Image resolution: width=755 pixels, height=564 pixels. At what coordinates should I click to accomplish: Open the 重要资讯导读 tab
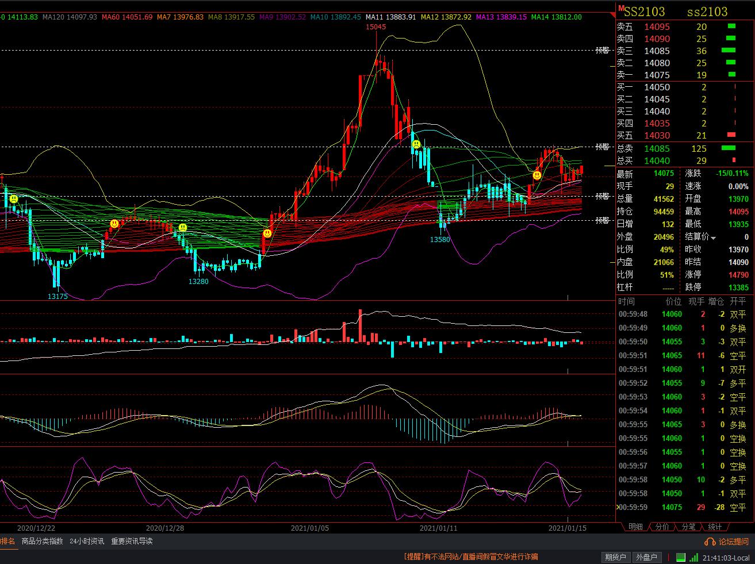(x=132, y=542)
